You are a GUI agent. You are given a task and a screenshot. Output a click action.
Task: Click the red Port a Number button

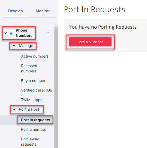point(90,42)
